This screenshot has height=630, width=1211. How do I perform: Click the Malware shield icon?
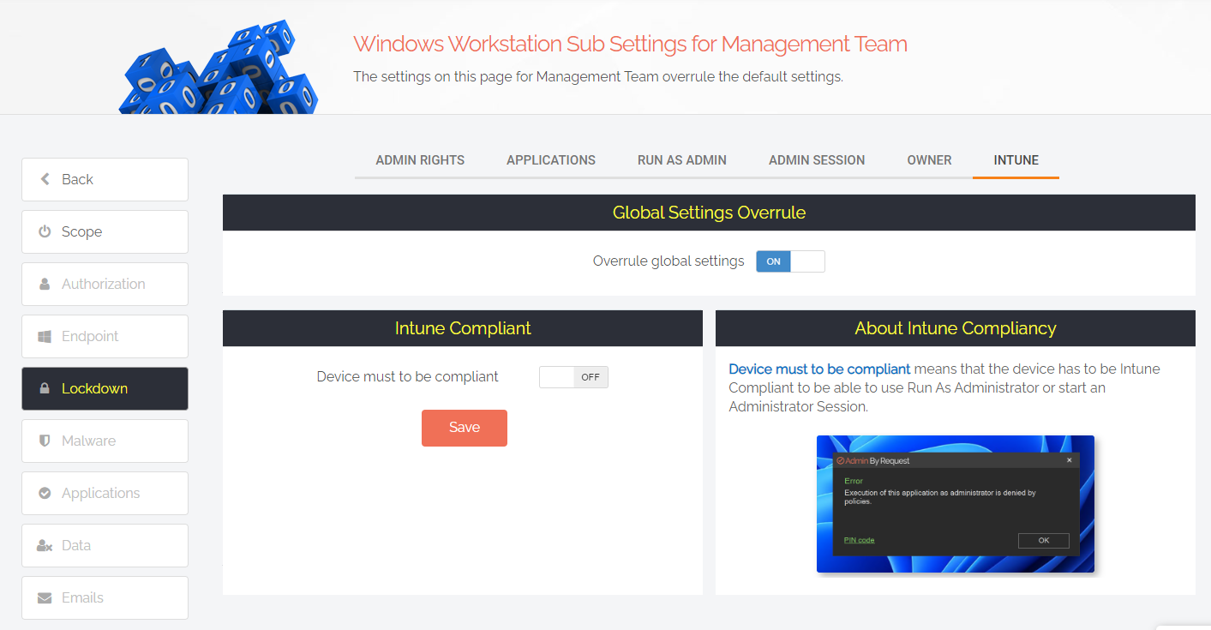click(45, 441)
